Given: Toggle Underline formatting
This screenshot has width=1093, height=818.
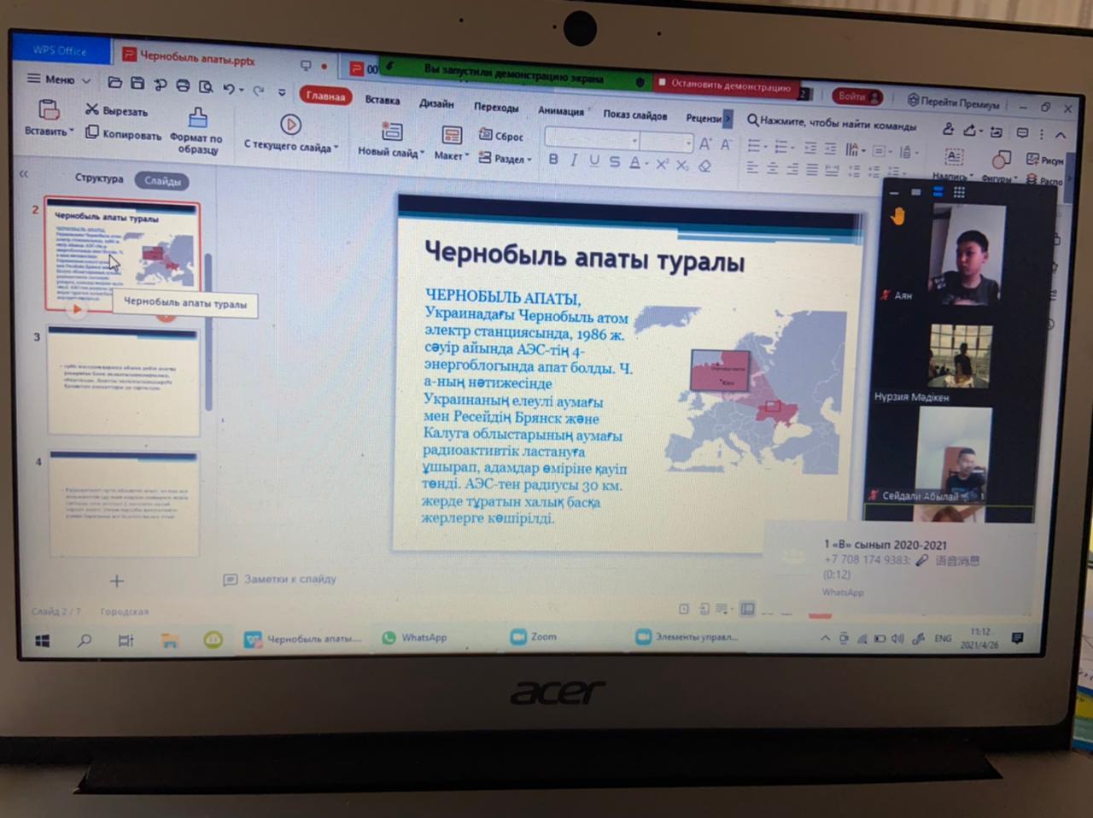Looking at the screenshot, I should [x=594, y=161].
